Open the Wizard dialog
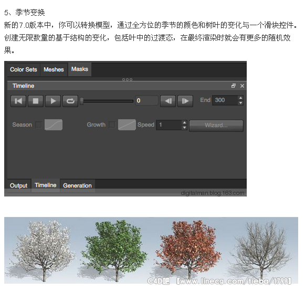Screen dimensions: 305x290 point(216,126)
